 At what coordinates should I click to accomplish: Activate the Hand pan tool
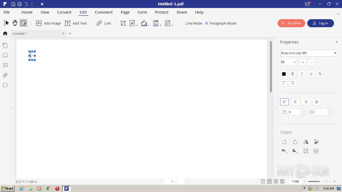click(x=15, y=23)
